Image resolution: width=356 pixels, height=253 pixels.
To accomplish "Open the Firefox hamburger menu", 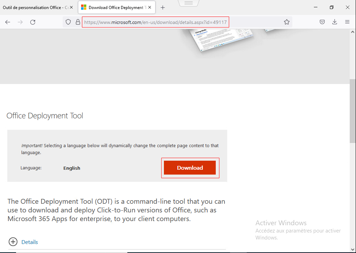I will (x=347, y=22).
